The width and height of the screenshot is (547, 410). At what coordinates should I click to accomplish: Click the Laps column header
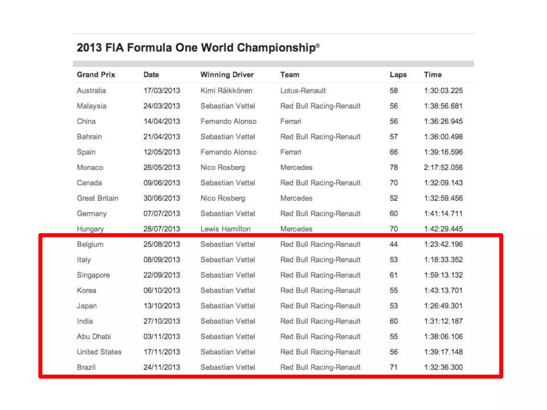[x=398, y=74]
